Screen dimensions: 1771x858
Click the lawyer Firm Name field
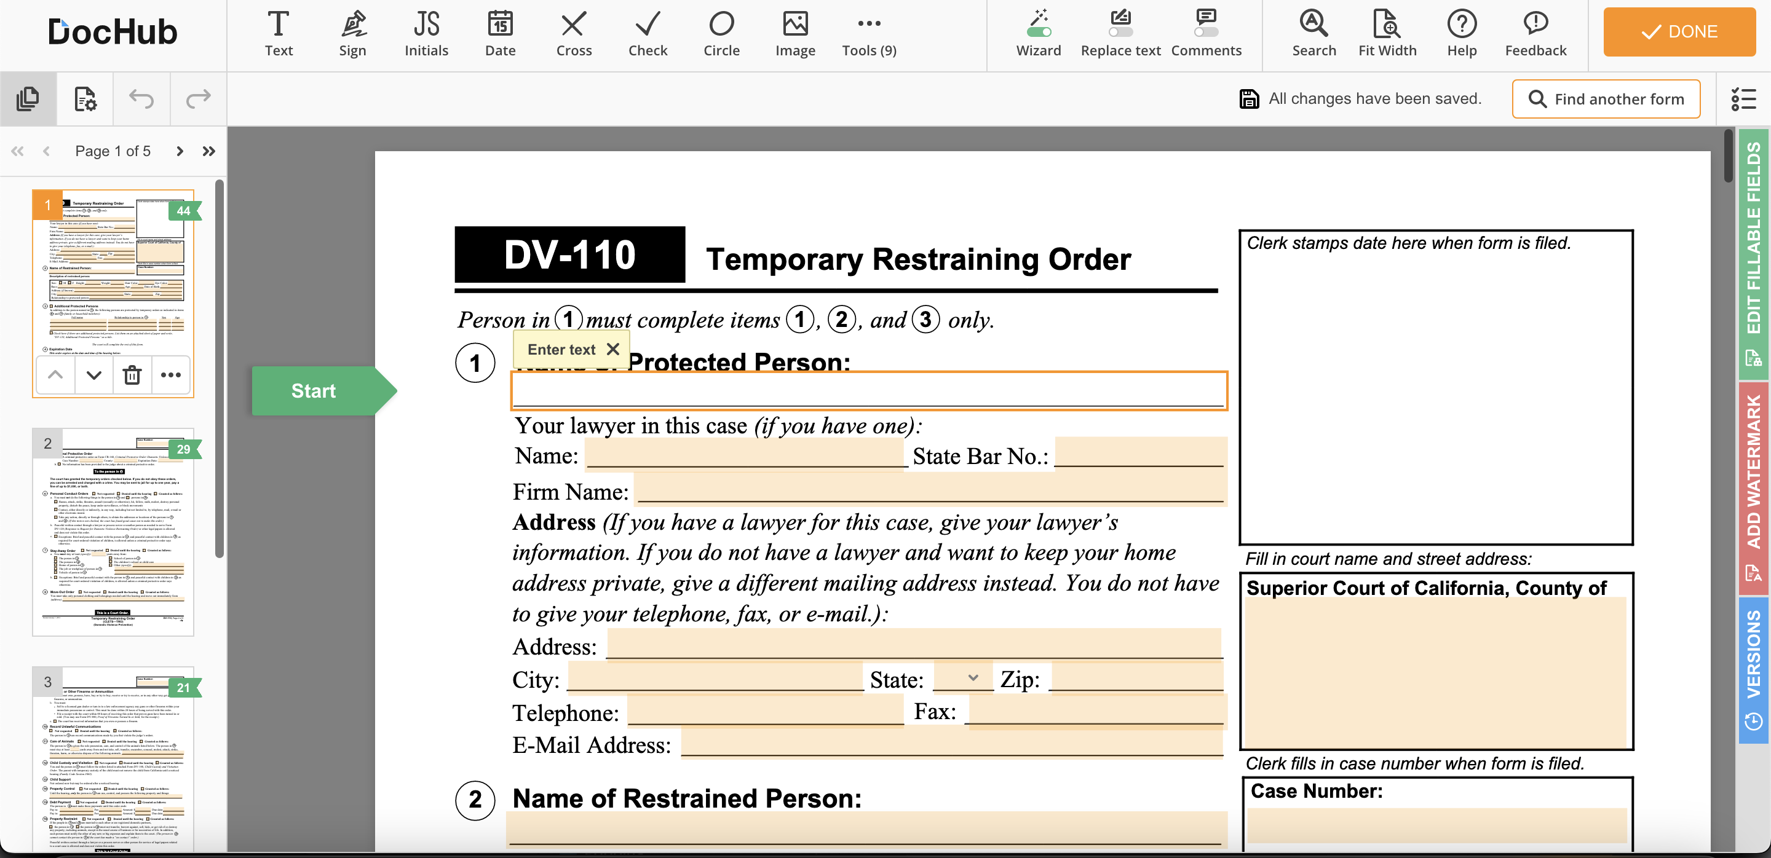pos(930,489)
